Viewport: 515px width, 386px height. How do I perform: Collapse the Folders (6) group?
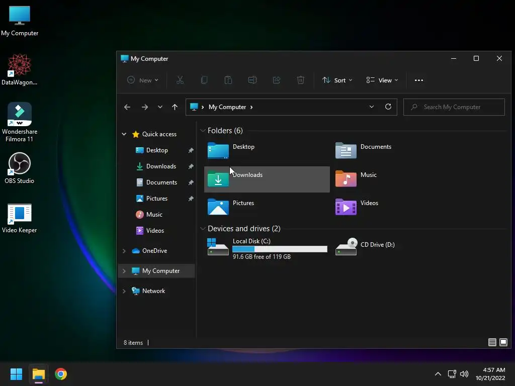click(203, 131)
